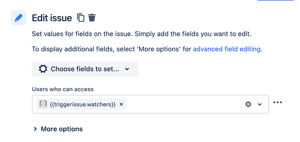The image size is (300, 142).
Task: Clear all values using circled X icon
Action: click(x=248, y=104)
